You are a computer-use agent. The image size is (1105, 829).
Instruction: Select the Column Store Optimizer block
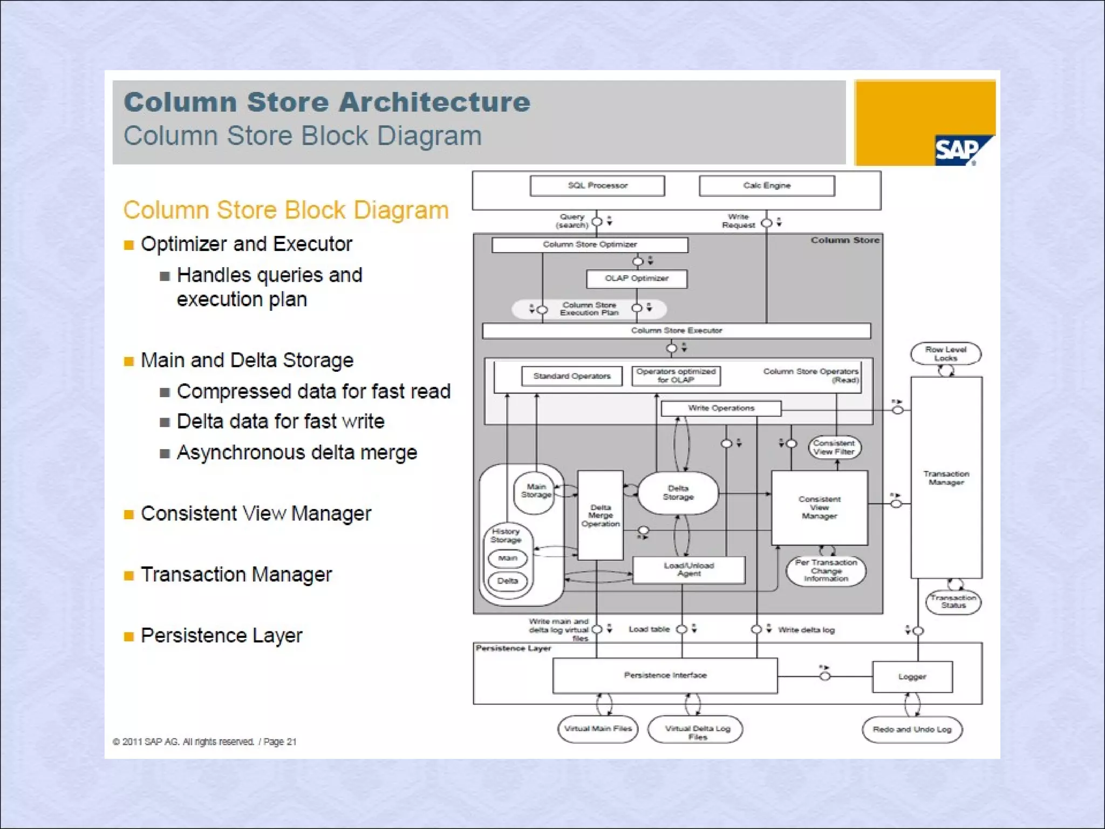[589, 244]
